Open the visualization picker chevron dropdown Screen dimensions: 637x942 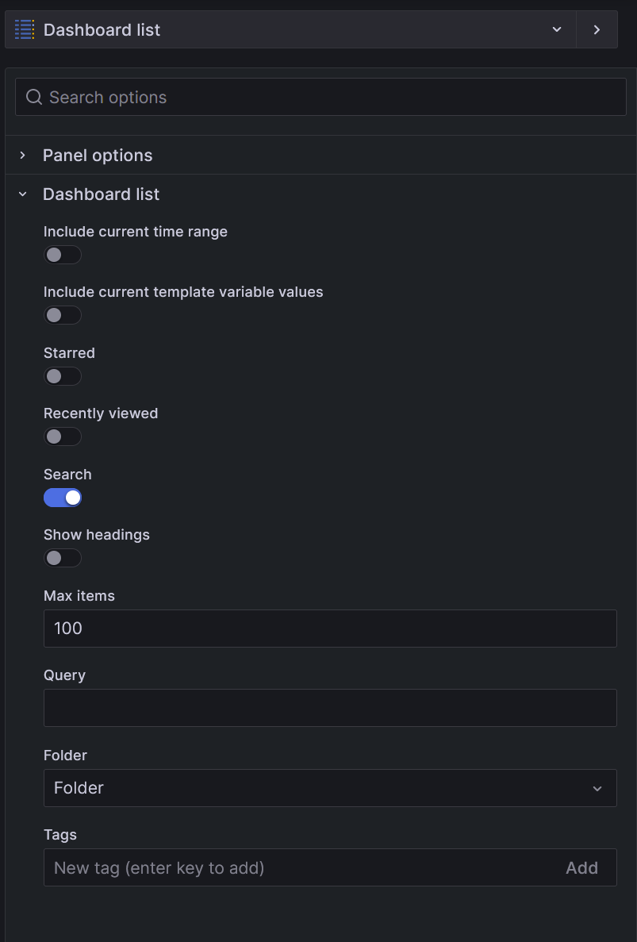[557, 30]
